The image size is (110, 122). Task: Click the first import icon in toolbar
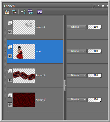7,12
